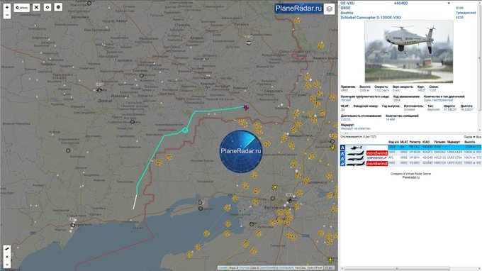Open the Меню button on map
The width and height of the screenshot is (482, 271).
(21, 7)
